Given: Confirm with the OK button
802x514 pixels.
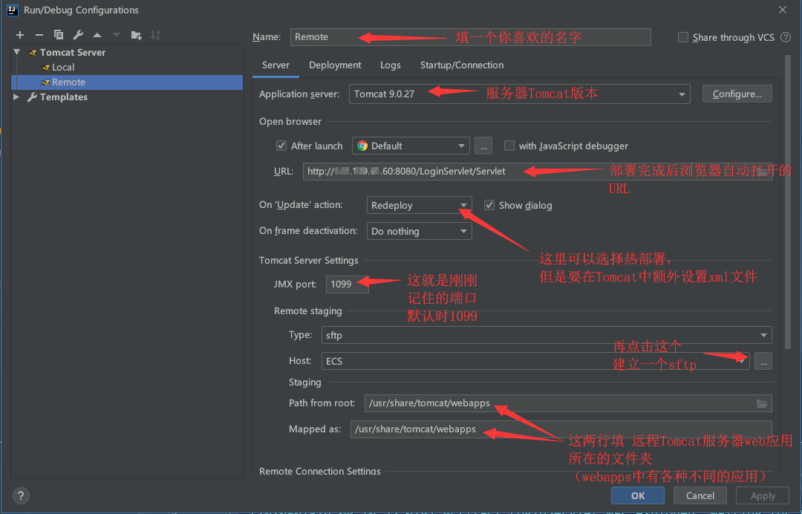Looking at the screenshot, I should [x=638, y=495].
